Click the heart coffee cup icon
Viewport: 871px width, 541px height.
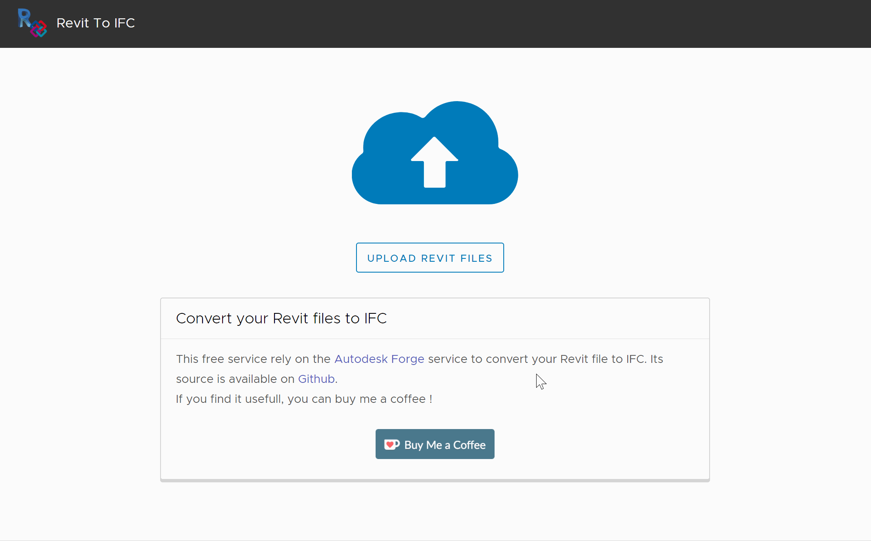click(392, 444)
